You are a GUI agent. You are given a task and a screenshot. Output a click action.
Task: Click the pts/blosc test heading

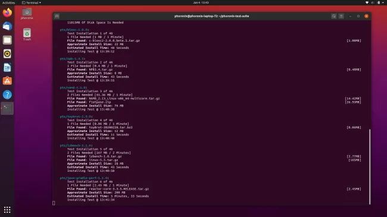click(74, 30)
